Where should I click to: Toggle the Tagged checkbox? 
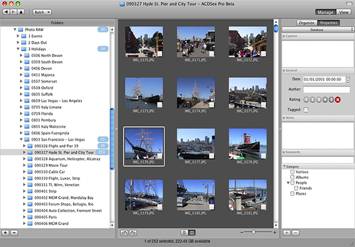[x=306, y=110]
